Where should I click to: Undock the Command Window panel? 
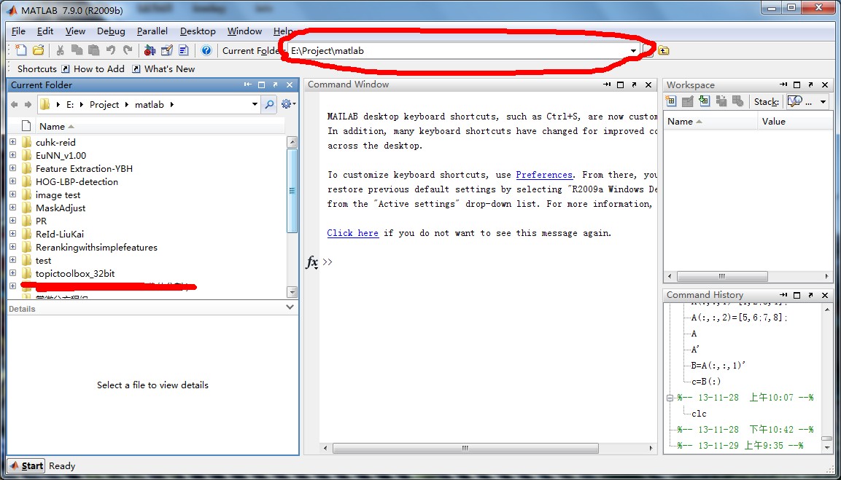click(634, 84)
